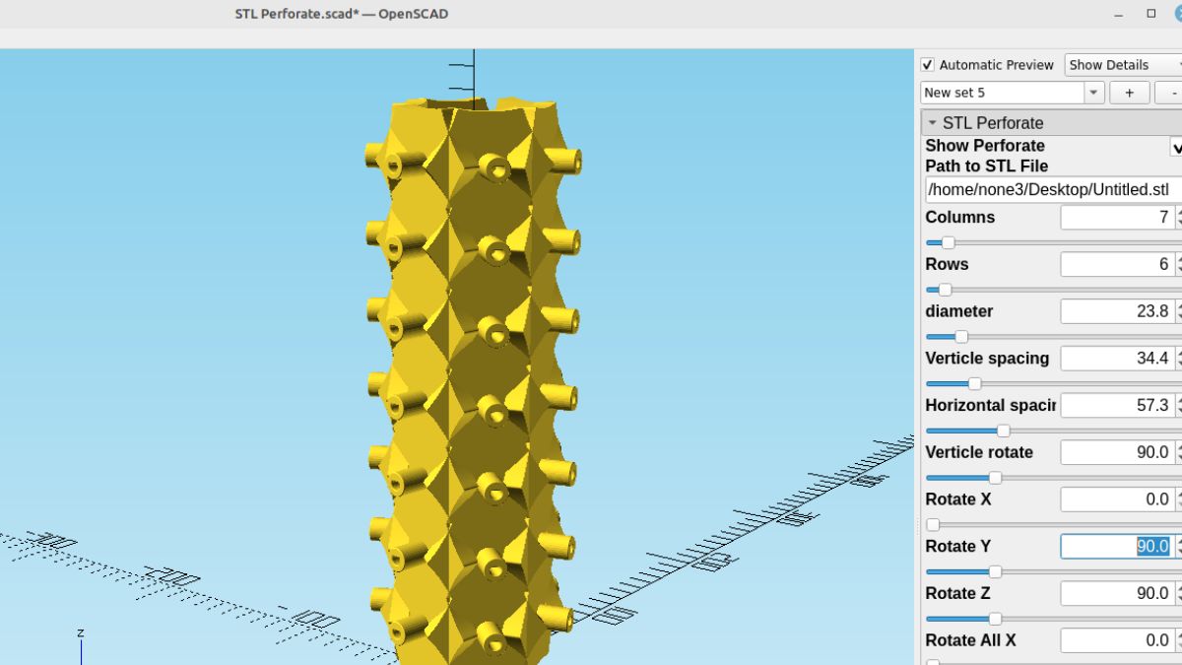This screenshot has height=665, width=1182.
Task: Click the Rotate Z value field
Action: point(1117,594)
